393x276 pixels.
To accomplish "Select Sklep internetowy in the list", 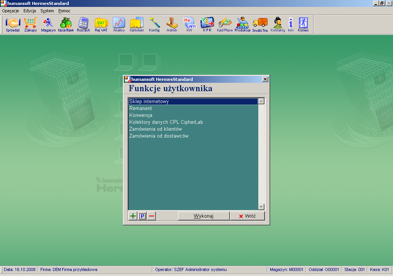I will tap(193, 102).
